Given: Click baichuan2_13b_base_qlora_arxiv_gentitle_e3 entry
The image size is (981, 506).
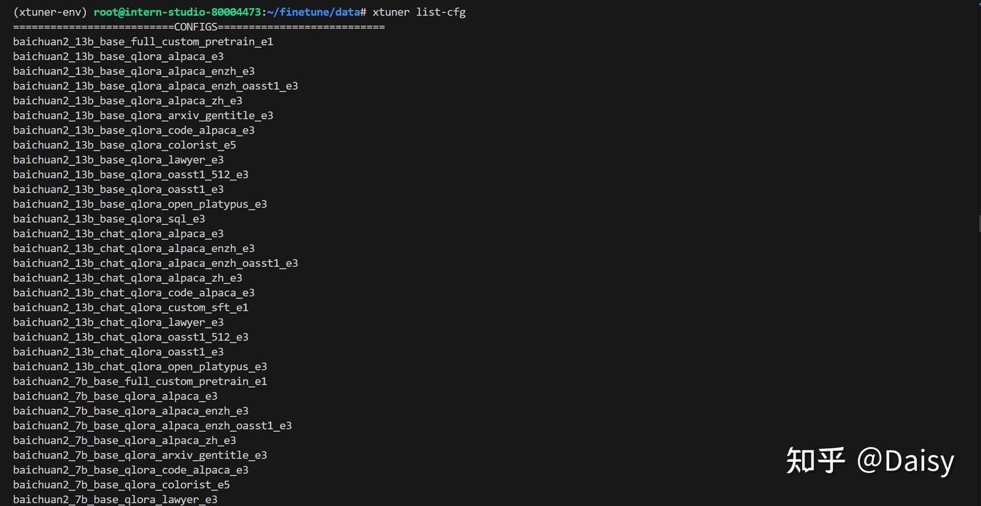Looking at the screenshot, I should (143, 116).
